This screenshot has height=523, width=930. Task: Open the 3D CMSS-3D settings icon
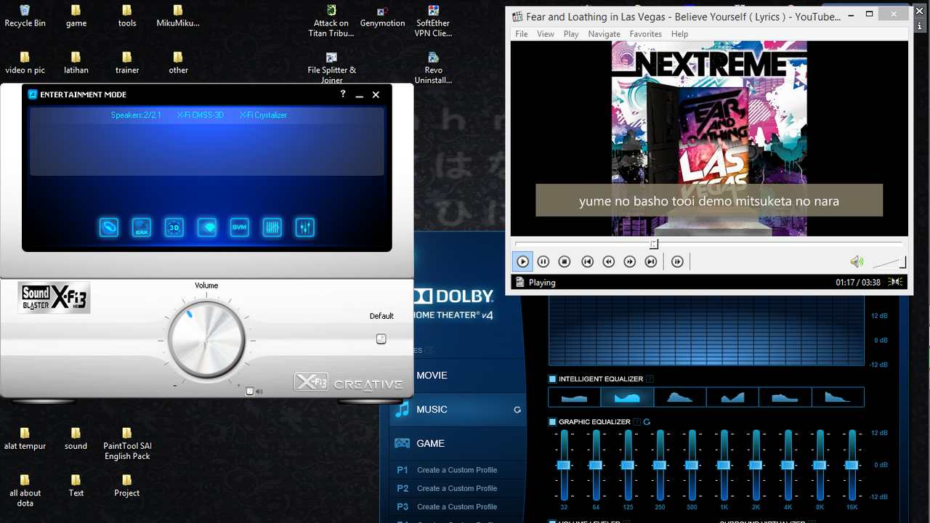tap(174, 227)
